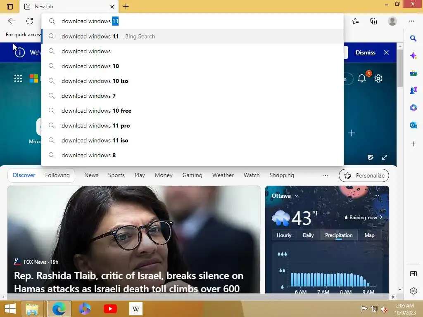Open the Watch category
This screenshot has height=317, width=423.
coord(252,175)
